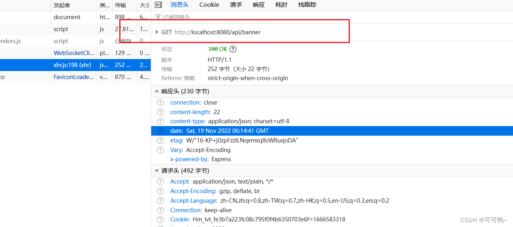Open help icon beside the Accept-Encoding header
The width and height of the screenshot is (513, 227).
tap(160, 191)
